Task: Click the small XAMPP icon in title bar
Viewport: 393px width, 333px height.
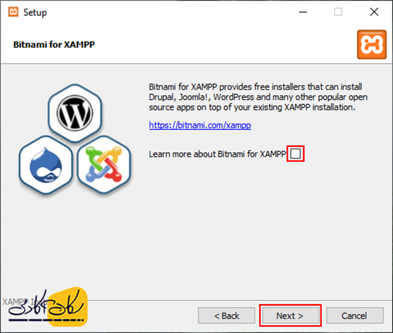Action: click(x=13, y=12)
